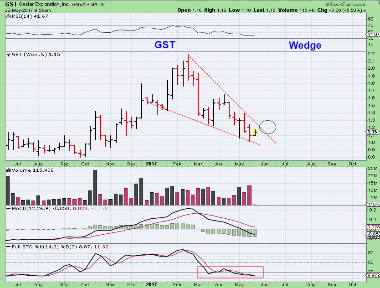Click the MACD legend line marker

click(9, 209)
